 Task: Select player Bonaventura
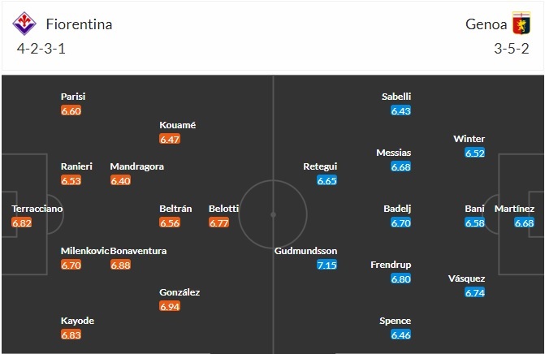coord(138,251)
